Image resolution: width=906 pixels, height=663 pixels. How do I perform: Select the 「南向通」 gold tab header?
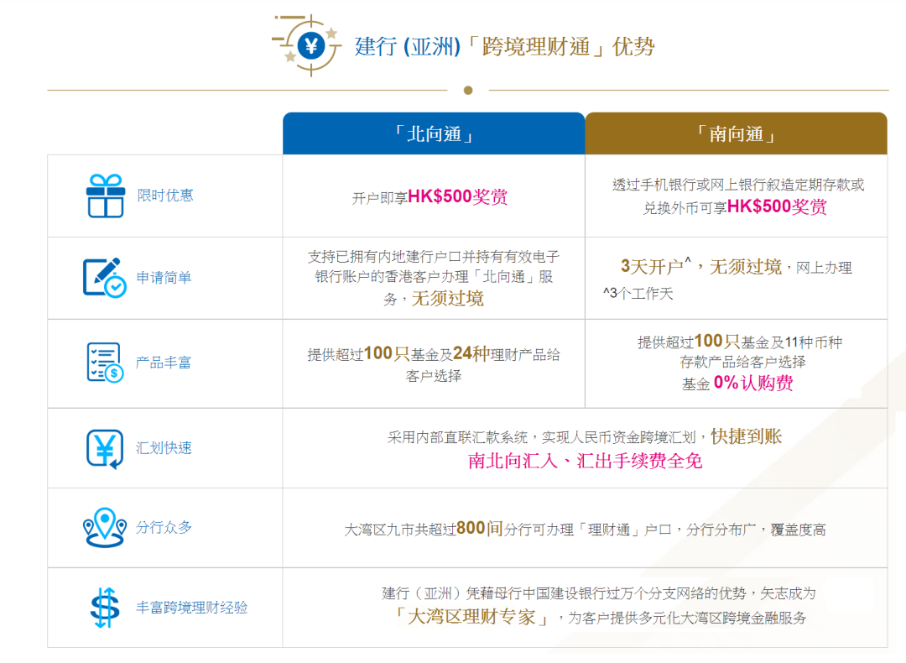click(737, 133)
